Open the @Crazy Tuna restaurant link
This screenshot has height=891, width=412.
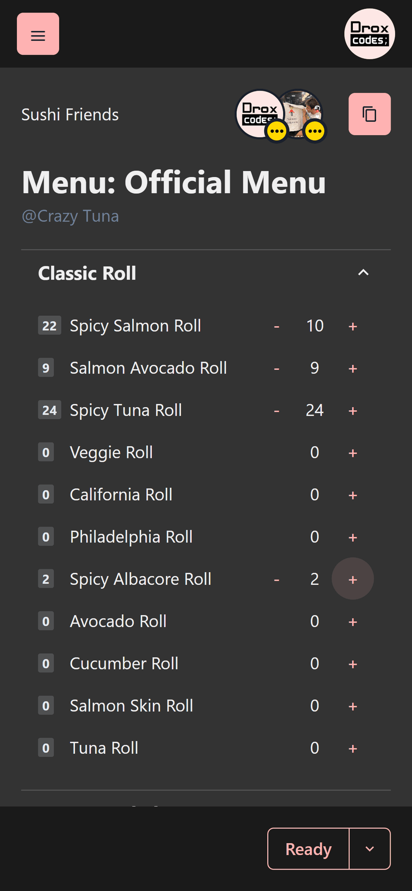tap(70, 216)
